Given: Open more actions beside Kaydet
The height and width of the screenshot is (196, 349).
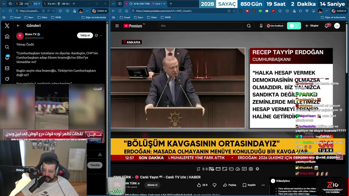Looking at the screenshot, I should click(x=263, y=185).
